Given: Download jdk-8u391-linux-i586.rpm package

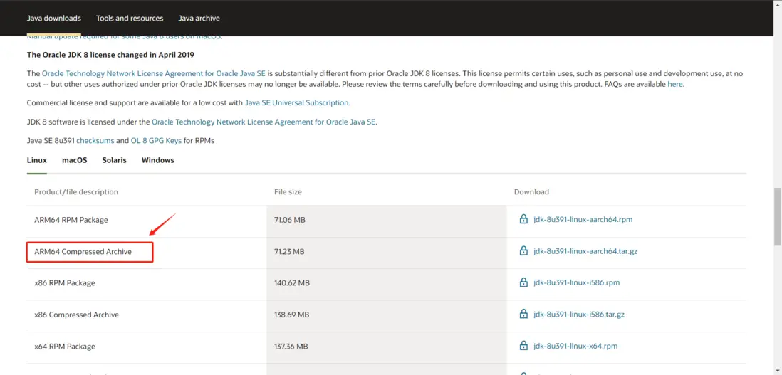Looking at the screenshot, I should tap(576, 282).
